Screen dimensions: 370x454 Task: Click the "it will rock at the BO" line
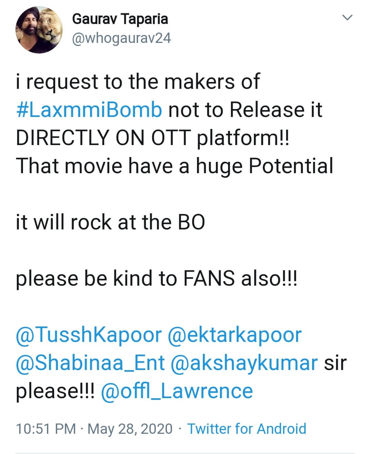tap(110, 222)
